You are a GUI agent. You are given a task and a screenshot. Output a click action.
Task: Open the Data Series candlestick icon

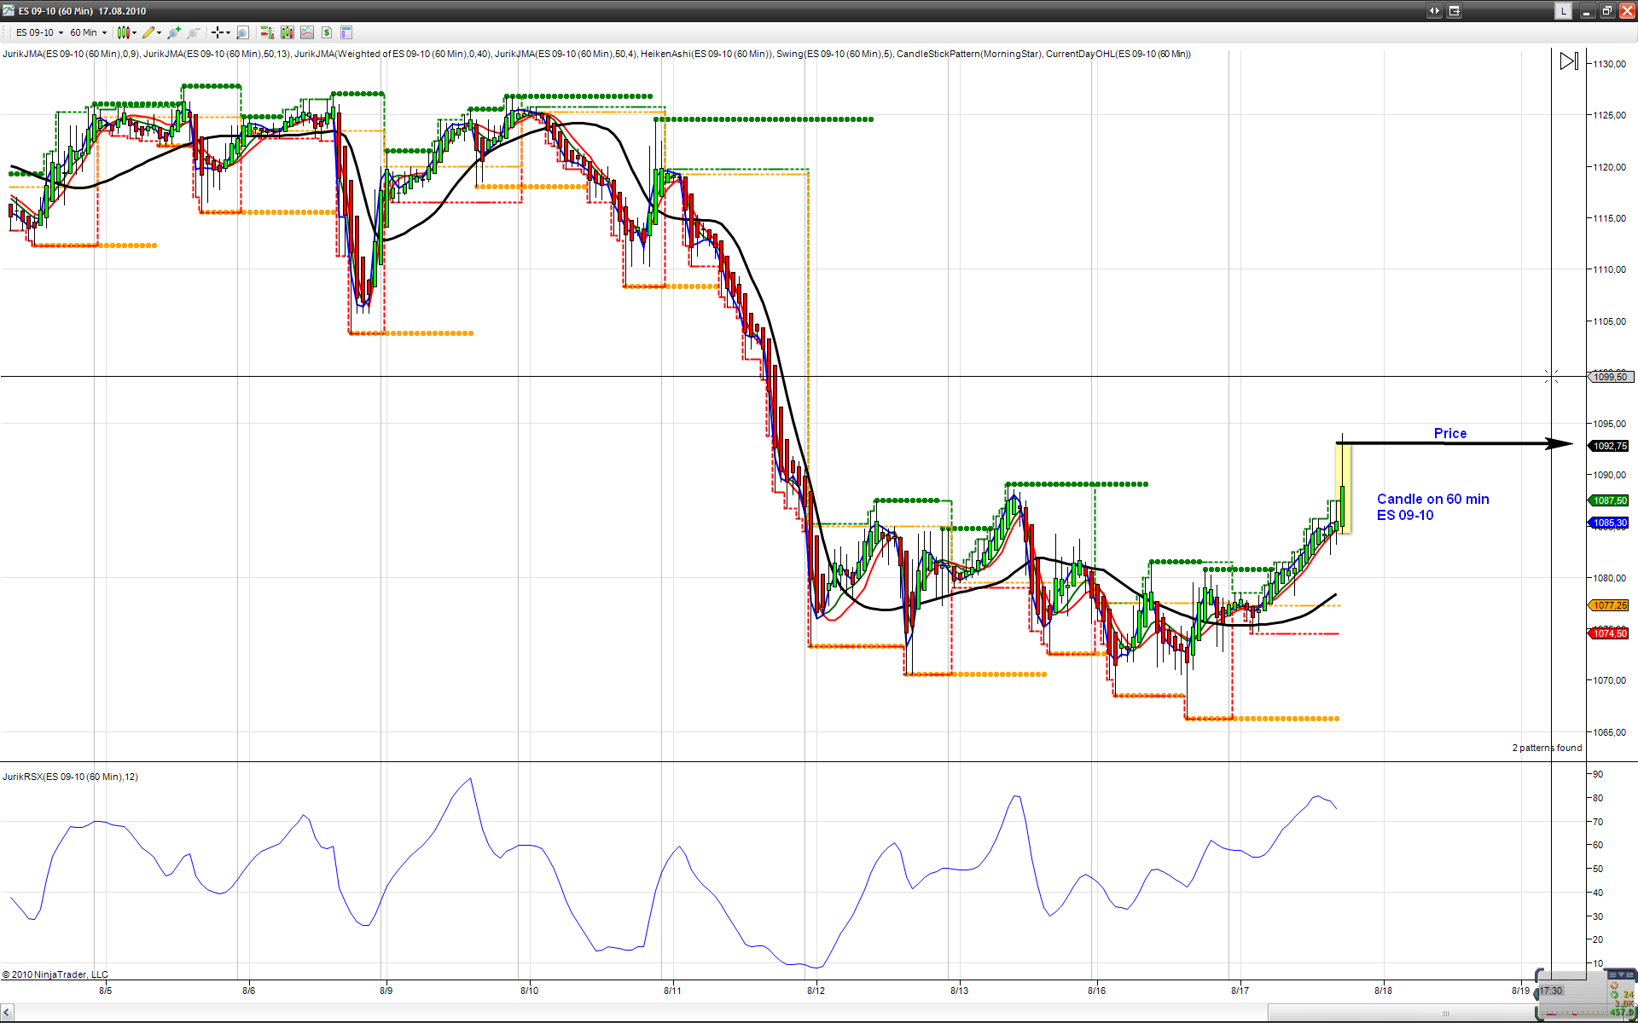coord(288,32)
